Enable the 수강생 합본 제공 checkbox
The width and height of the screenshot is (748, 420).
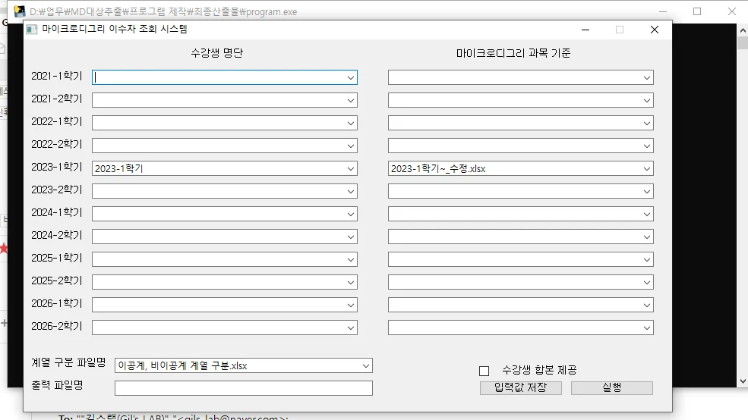484,371
